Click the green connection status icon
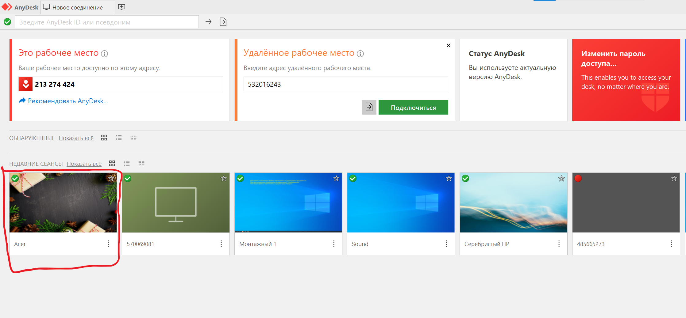The image size is (686, 318). tap(7, 22)
